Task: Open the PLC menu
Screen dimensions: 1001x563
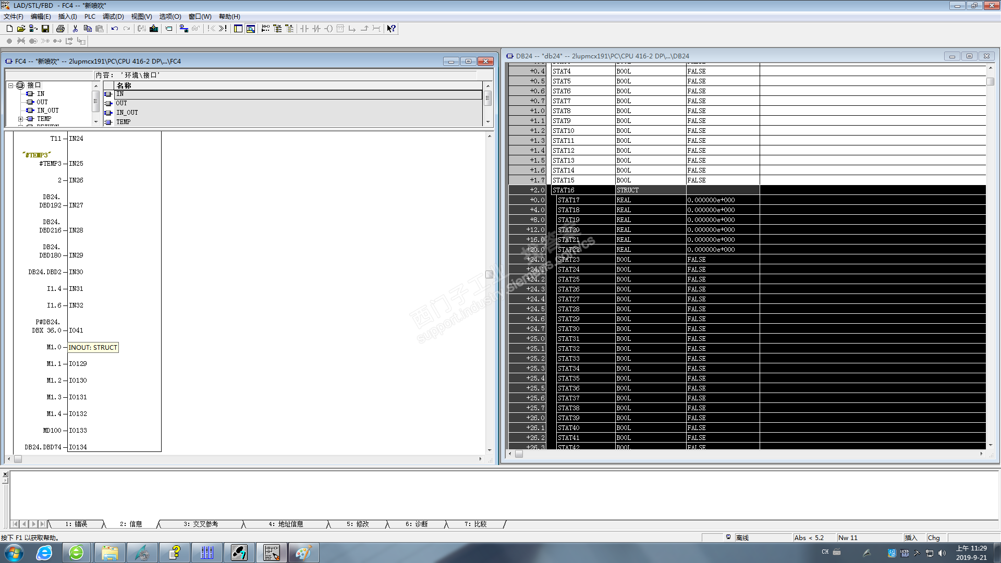Action: [x=90, y=17]
